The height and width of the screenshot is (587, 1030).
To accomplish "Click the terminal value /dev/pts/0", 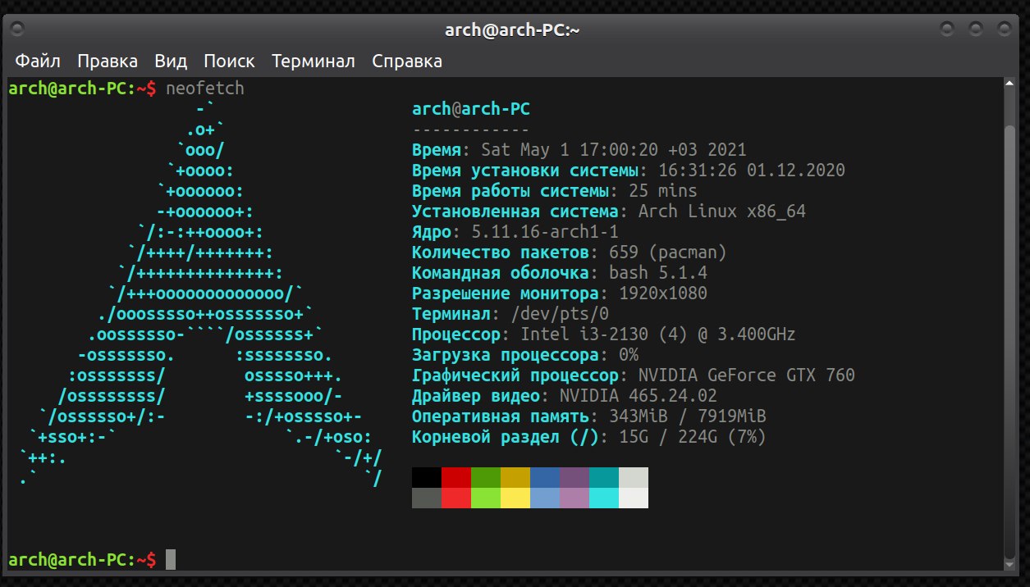I will [560, 314].
